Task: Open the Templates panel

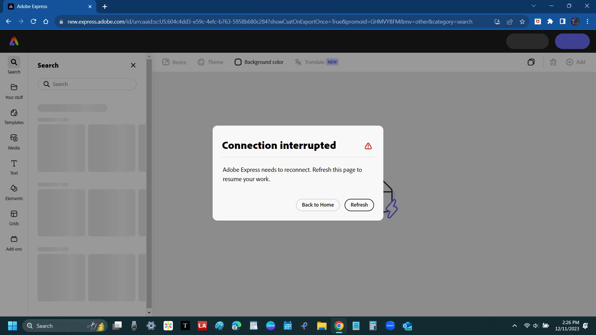Action: pyautogui.click(x=14, y=117)
